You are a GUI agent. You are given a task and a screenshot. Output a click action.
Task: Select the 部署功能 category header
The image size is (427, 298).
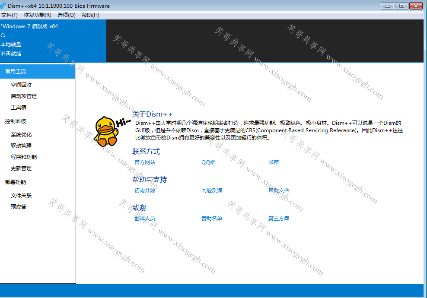(x=16, y=182)
